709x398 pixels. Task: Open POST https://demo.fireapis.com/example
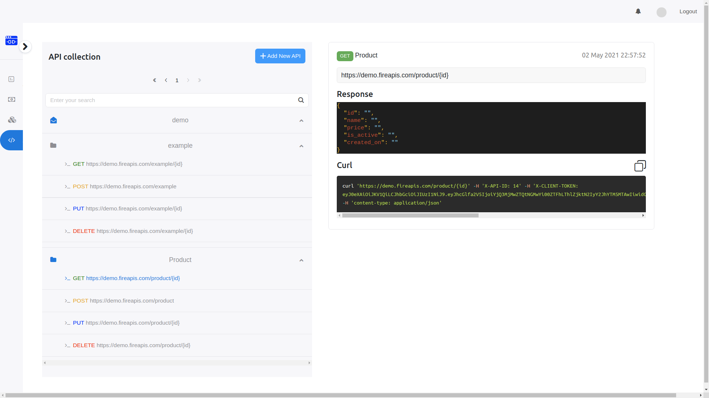point(124,186)
